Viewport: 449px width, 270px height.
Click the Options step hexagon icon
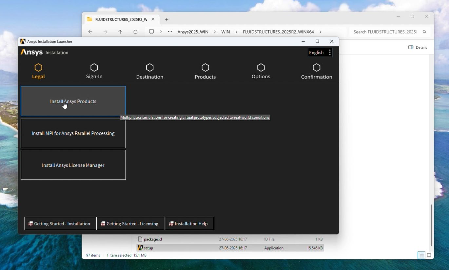click(261, 67)
